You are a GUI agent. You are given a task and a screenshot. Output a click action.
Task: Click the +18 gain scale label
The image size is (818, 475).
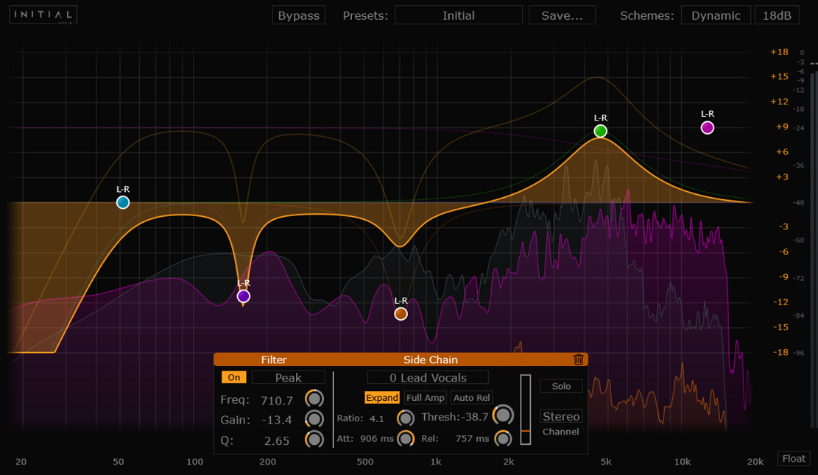click(x=779, y=51)
